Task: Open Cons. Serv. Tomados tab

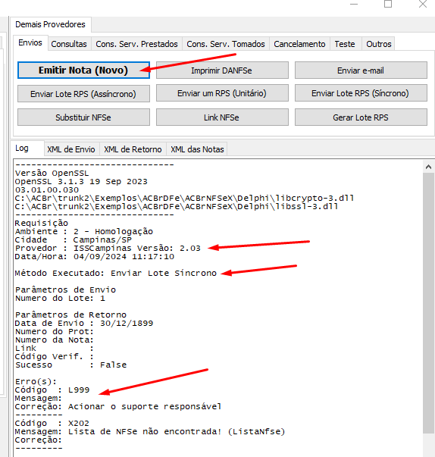Action: pos(226,44)
